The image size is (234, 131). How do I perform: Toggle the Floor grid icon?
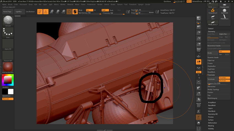pos(199,56)
